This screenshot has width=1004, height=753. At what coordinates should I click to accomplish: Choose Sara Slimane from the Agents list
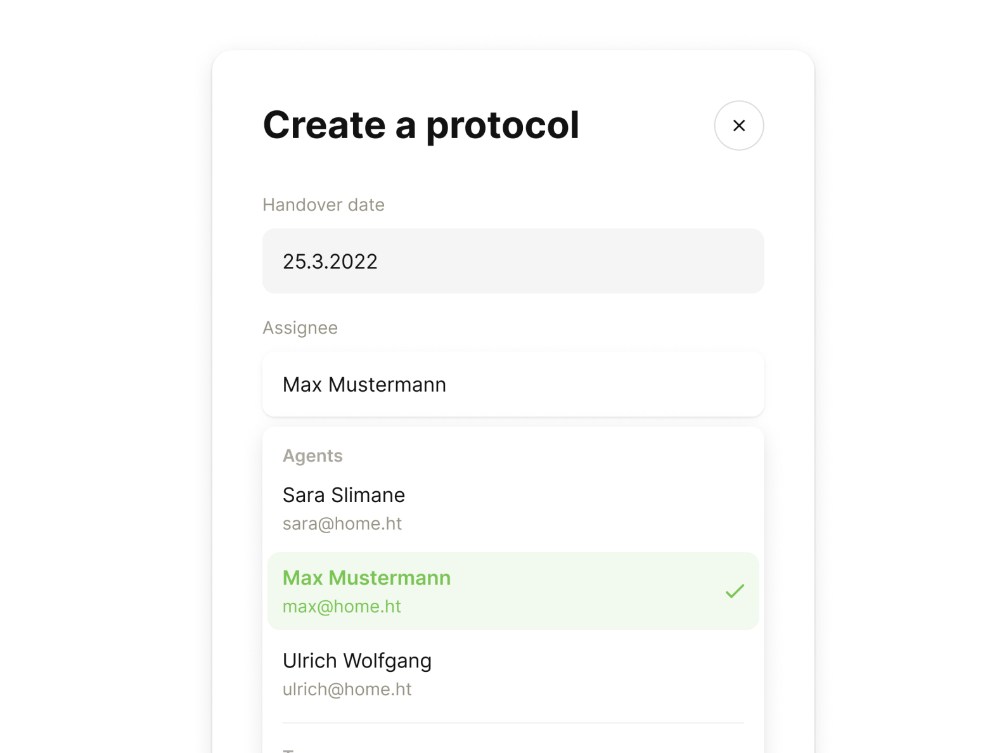(x=513, y=508)
